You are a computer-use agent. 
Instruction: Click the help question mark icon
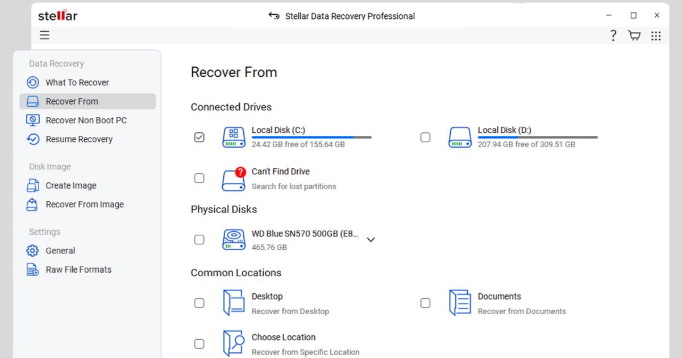pos(613,36)
